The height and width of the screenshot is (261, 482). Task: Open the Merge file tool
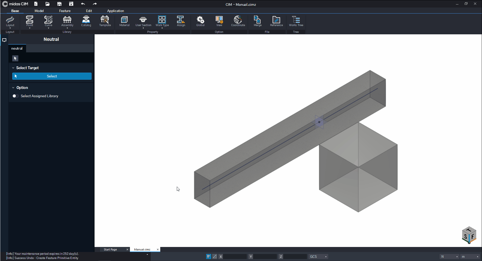tap(258, 21)
